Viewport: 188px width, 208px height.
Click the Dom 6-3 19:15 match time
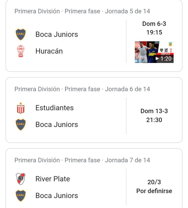154,28
